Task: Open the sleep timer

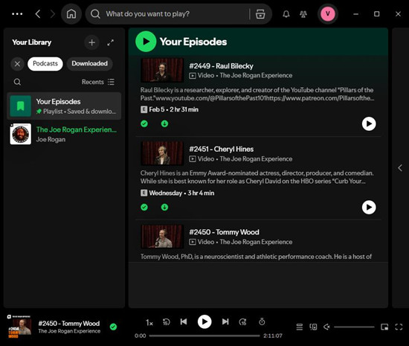Action: [262, 321]
